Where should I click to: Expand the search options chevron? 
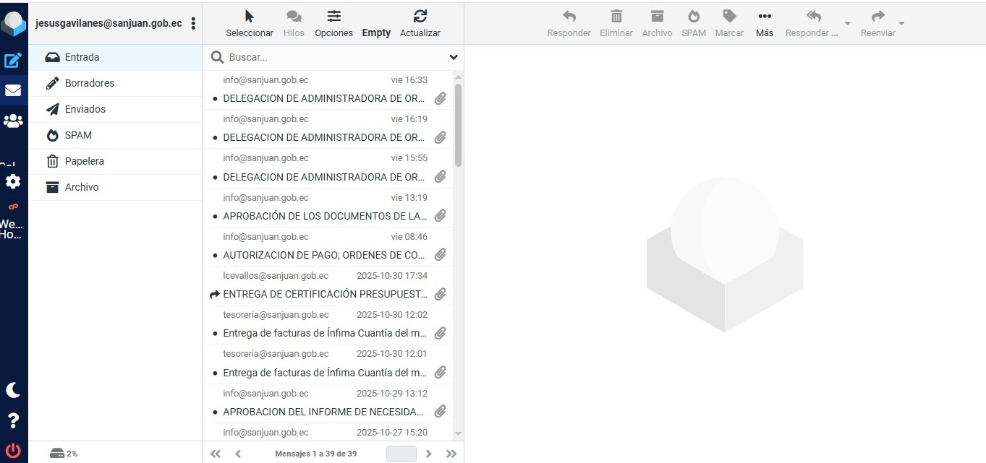coord(454,57)
